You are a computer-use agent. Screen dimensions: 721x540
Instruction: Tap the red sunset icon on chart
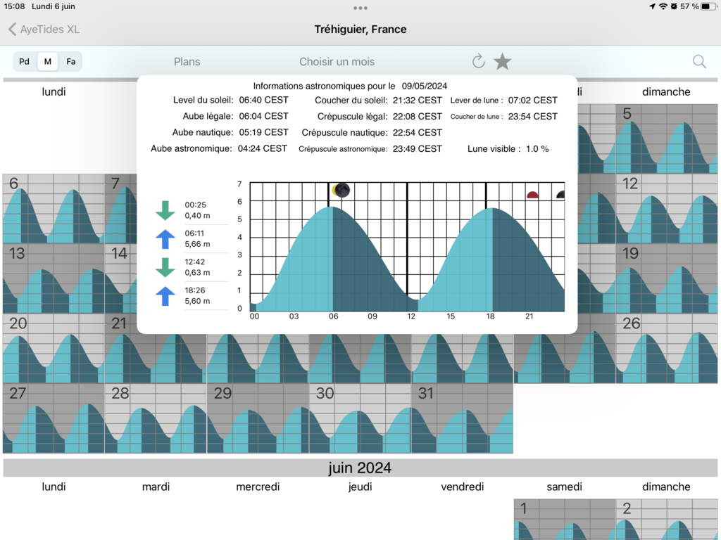532,195
